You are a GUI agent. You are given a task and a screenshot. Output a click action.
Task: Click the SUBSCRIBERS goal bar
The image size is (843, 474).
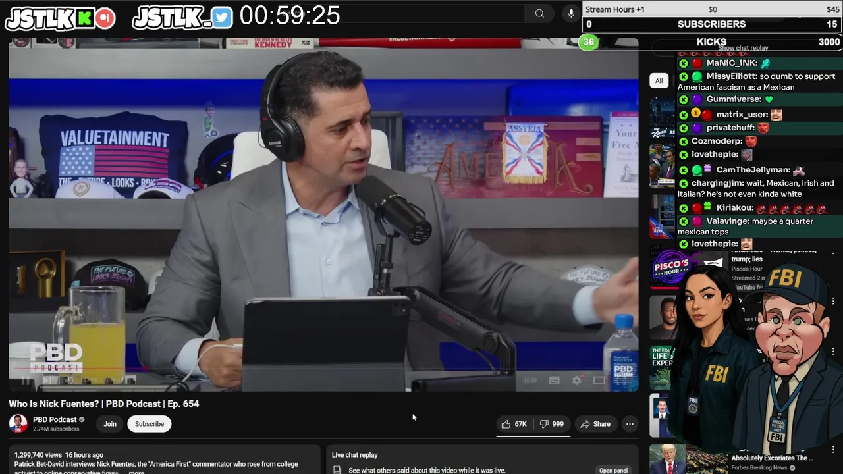(x=713, y=24)
